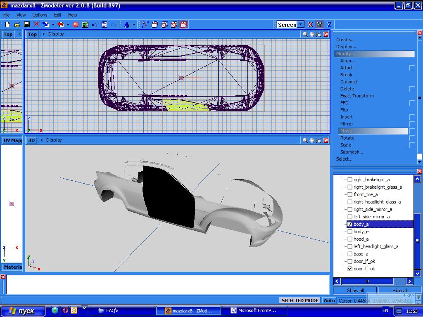
Task: Open the Screen coordinate system dropdown
Action: click(300, 25)
